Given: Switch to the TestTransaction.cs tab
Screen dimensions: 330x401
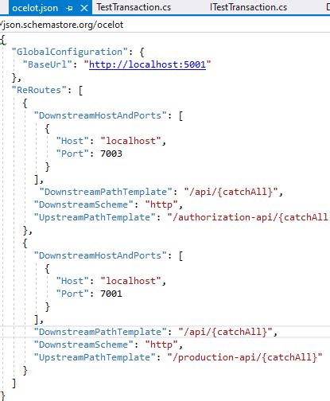Looking at the screenshot, I should pos(134,7).
